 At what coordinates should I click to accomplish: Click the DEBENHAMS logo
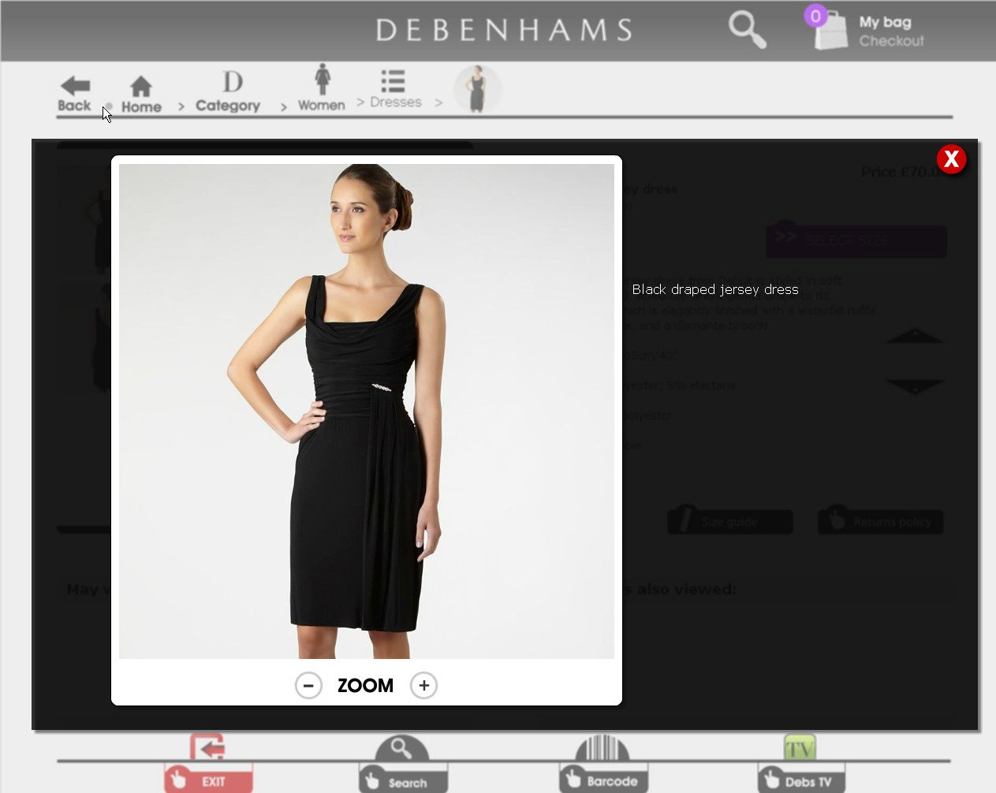point(504,30)
